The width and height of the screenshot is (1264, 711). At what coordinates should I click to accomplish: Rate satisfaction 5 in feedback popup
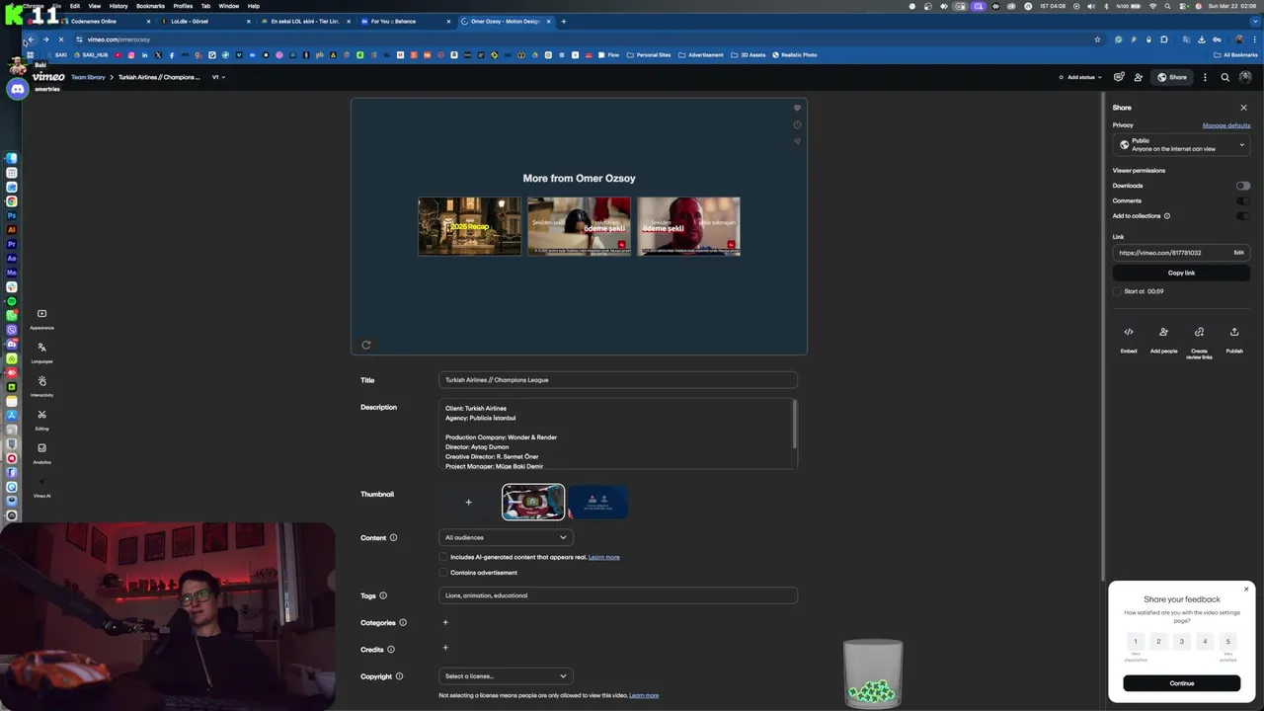click(1227, 642)
